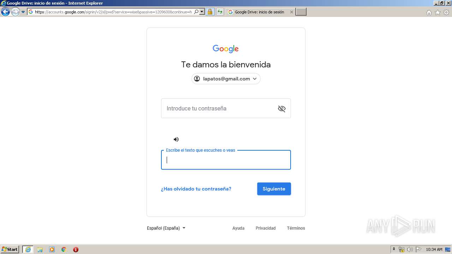Open the Favorites star icon
452x254 pixels.
click(x=438, y=12)
